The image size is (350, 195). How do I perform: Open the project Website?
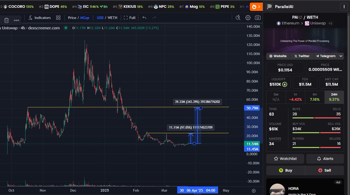278,56
